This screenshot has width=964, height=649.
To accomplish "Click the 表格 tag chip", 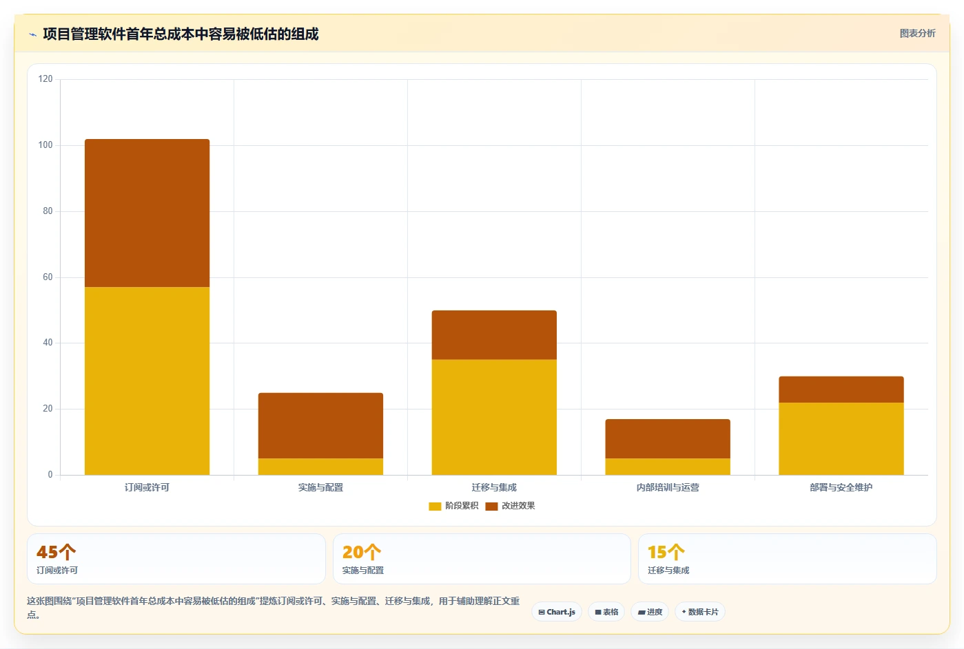I will coord(606,612).
